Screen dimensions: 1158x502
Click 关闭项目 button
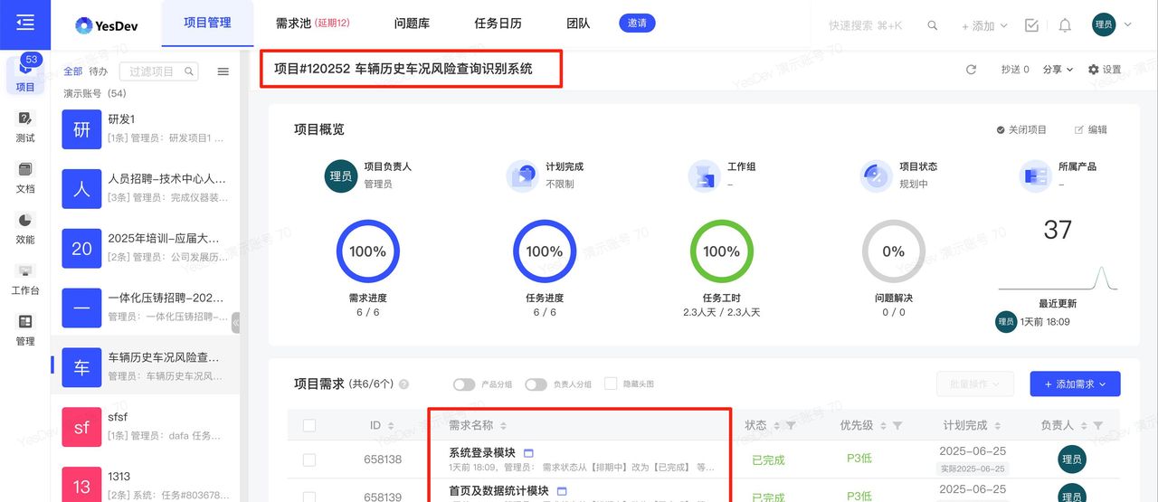[x=1021, y=129]
